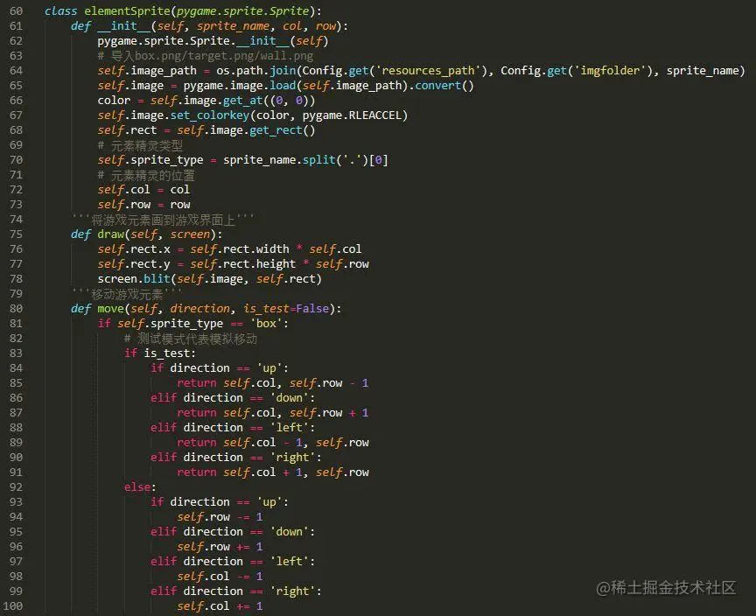Screen dimensions: 756x616
Task: Click the comment mentioning box.png/target.png/wall.png
Action: point(206,56)
